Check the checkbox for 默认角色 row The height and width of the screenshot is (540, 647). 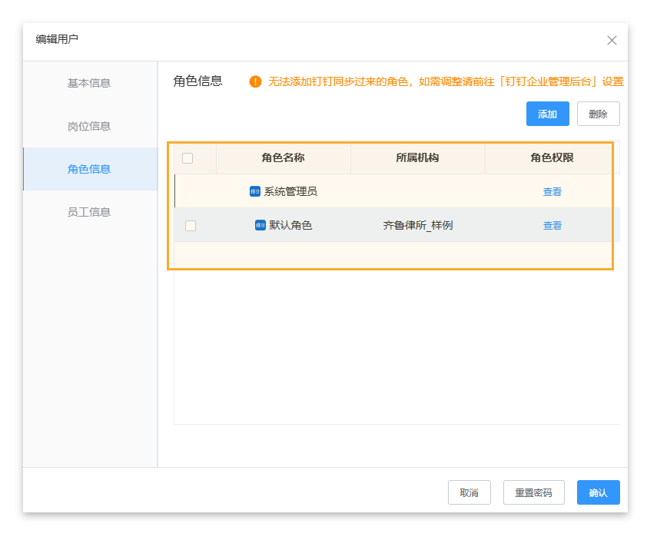191,226
